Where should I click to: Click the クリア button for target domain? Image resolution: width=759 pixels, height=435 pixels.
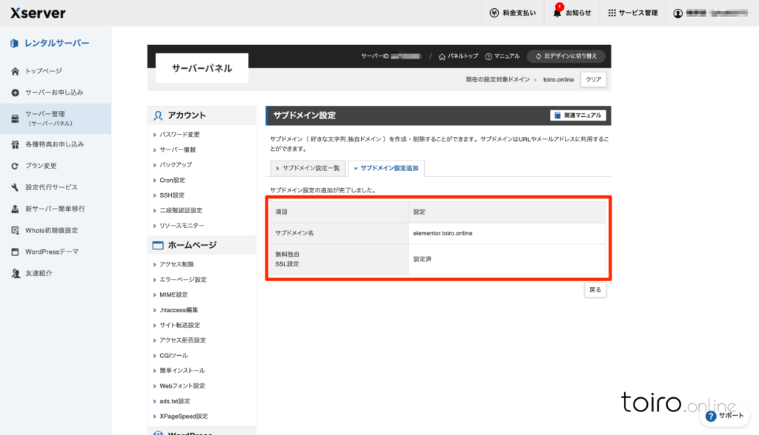click(593, 79)
